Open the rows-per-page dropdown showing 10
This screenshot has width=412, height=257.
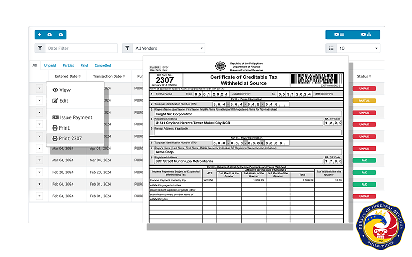pos(358,48)
